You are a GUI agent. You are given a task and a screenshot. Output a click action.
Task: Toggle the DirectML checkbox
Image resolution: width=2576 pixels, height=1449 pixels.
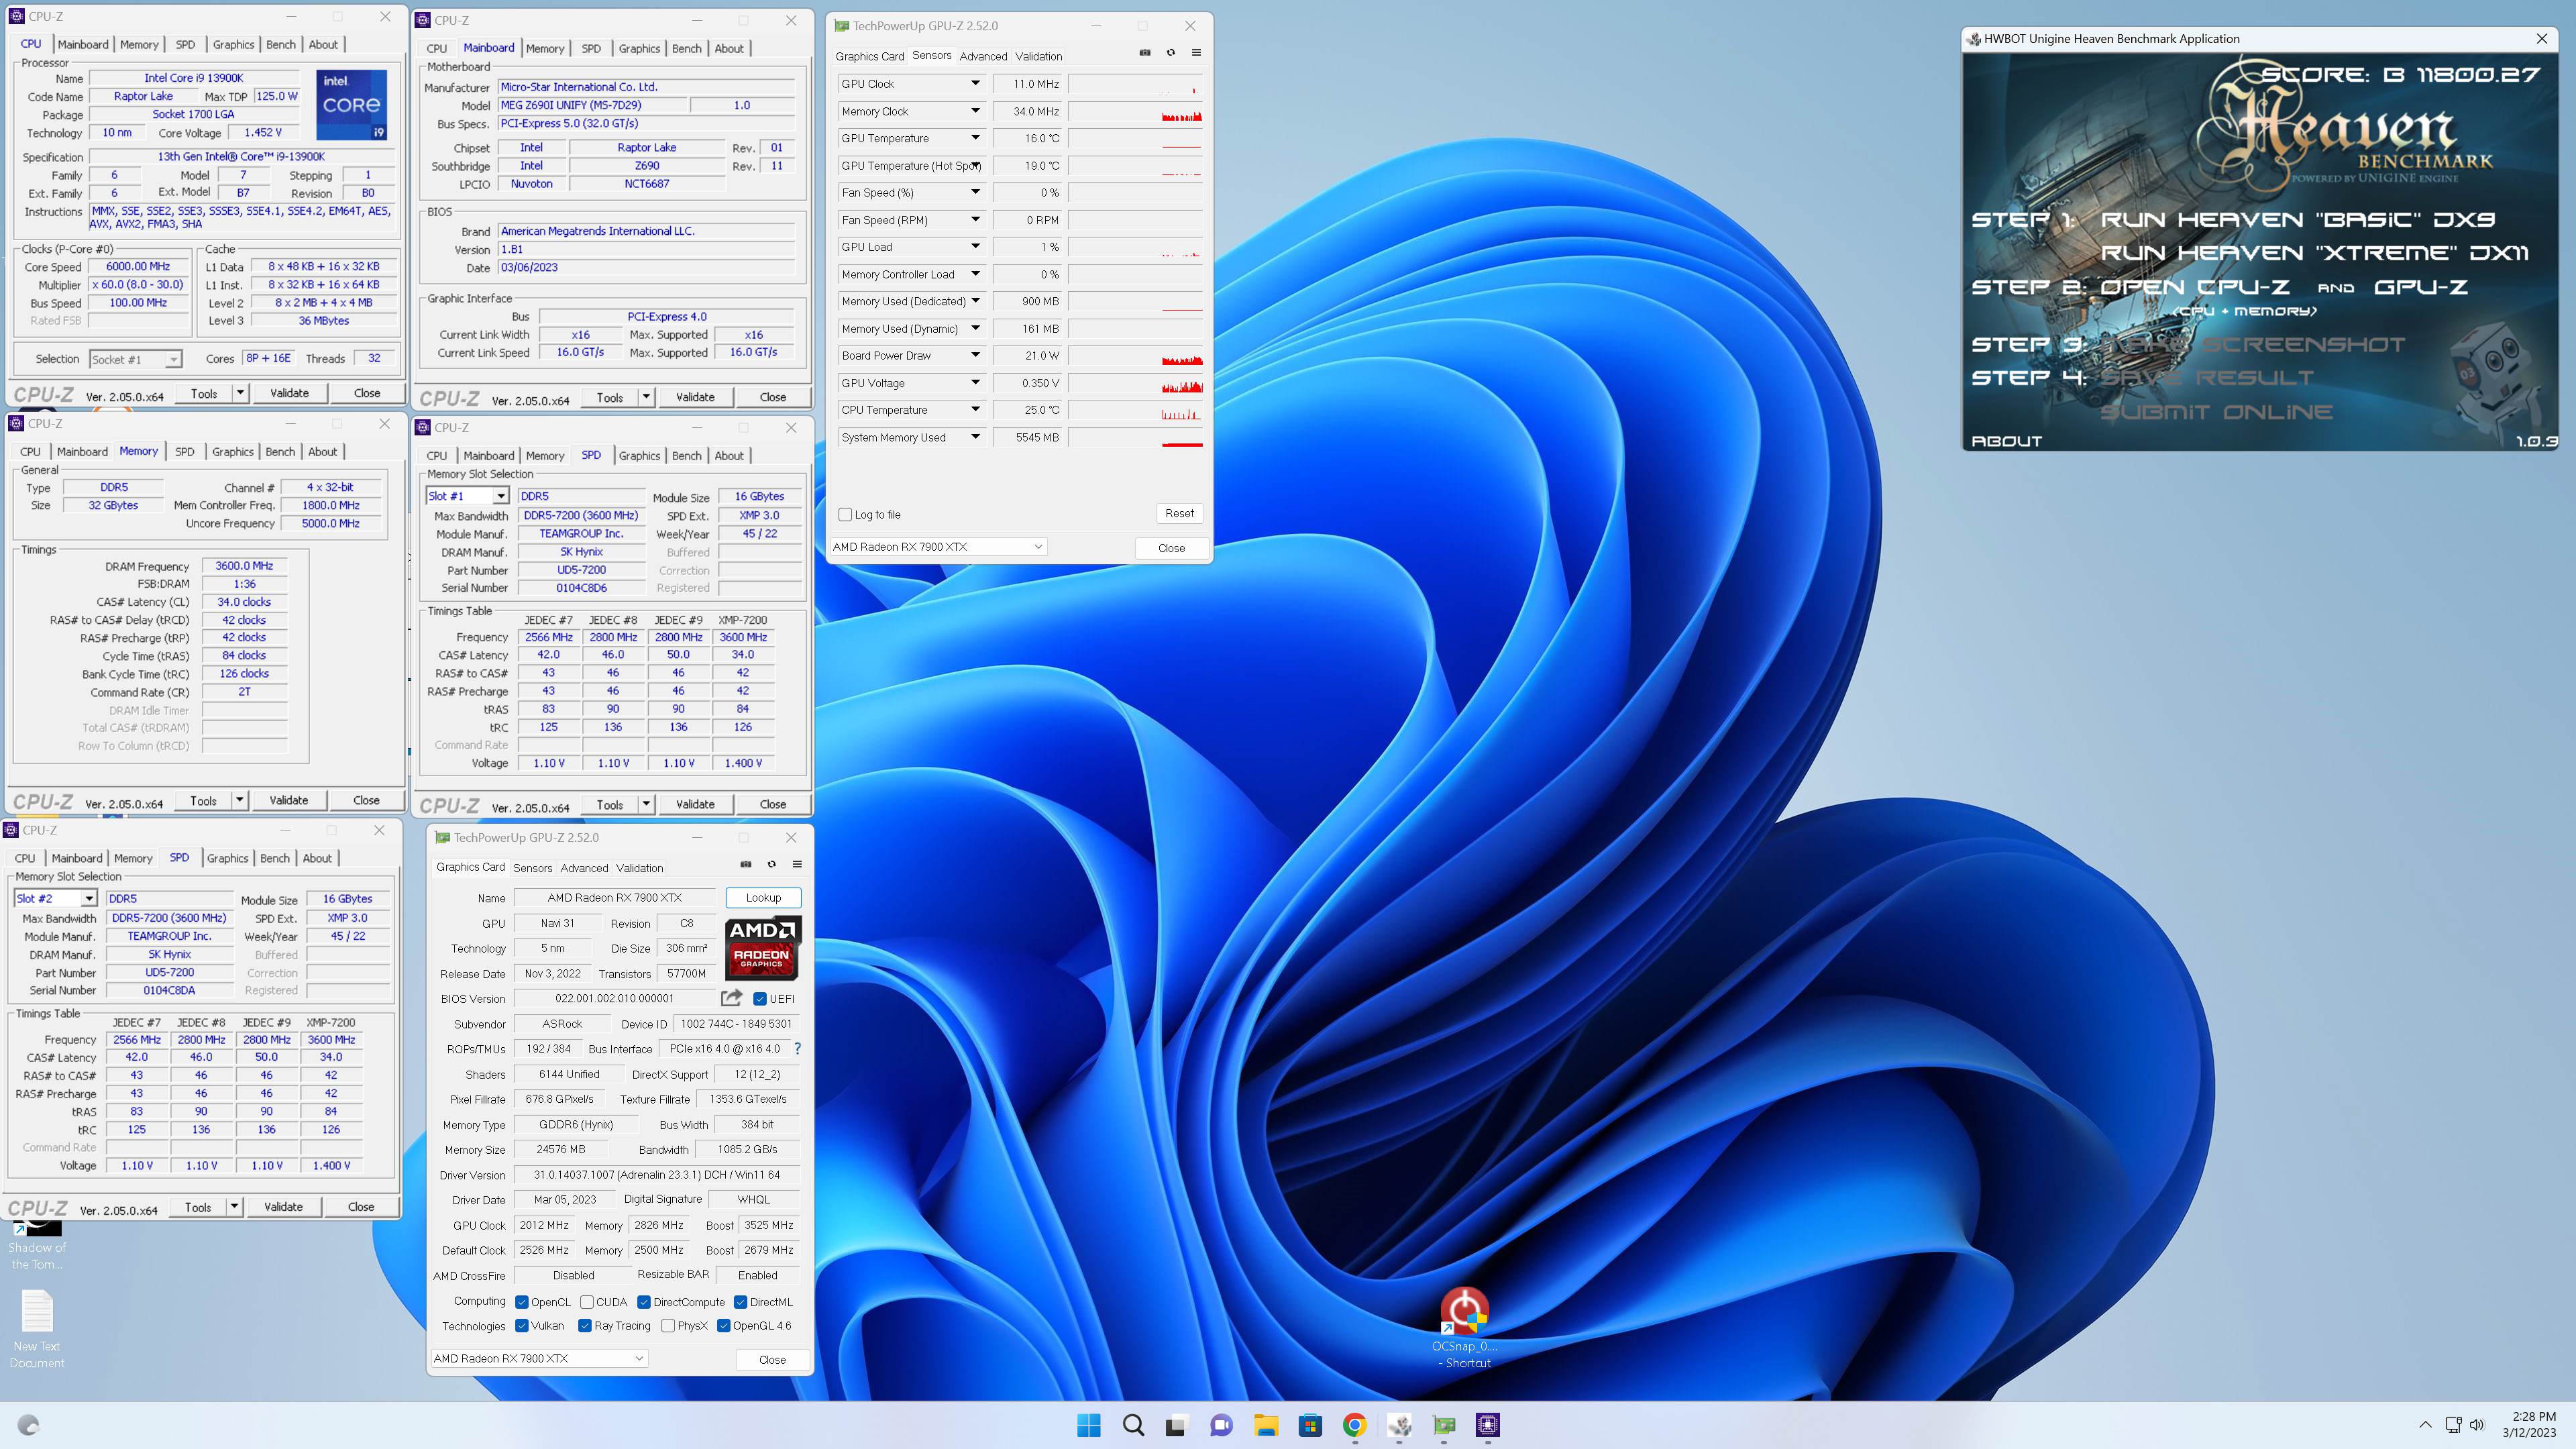tap(741, 1302)
